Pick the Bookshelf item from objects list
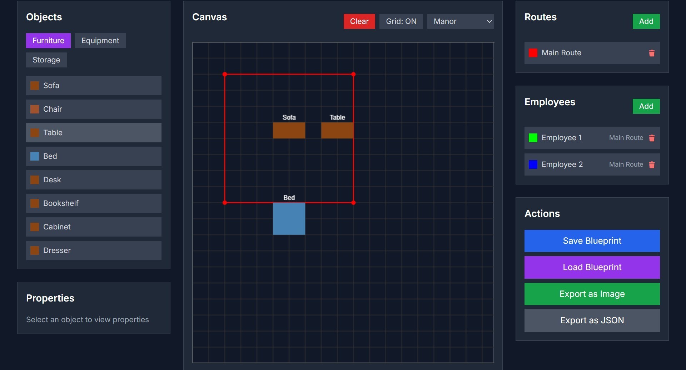Image resolution: width=686 pixels, height=370 pixels. pyautogui.click(x=94, y=203)
